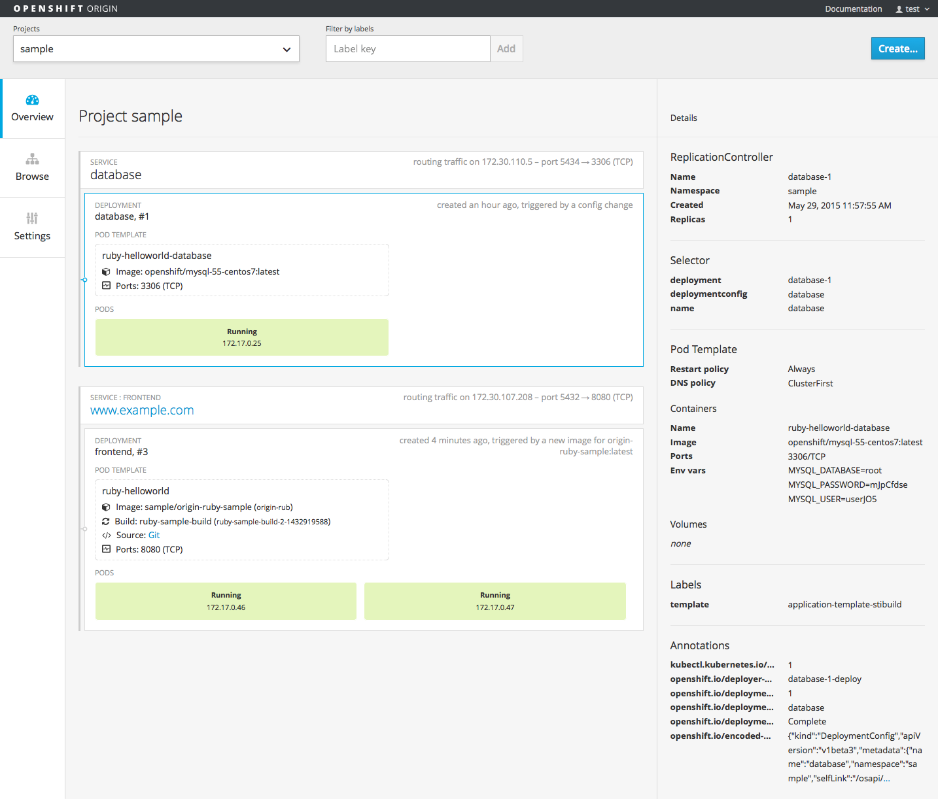Switch to the Browse section
Viewport: 938px width, 799px height.
[32, 168]
